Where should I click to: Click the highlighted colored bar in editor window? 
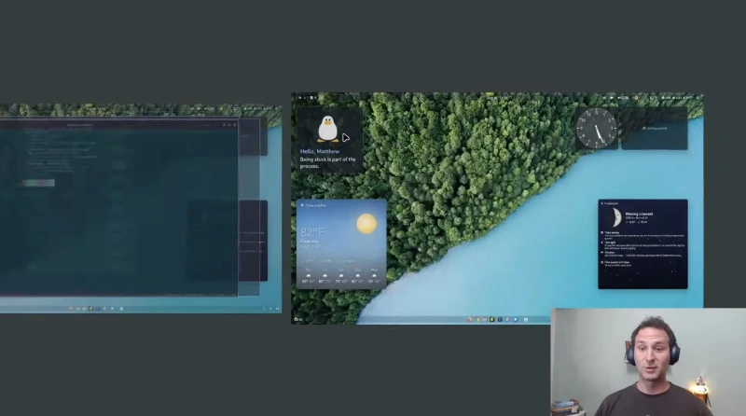pyautogui.click(x=38, y=183)
